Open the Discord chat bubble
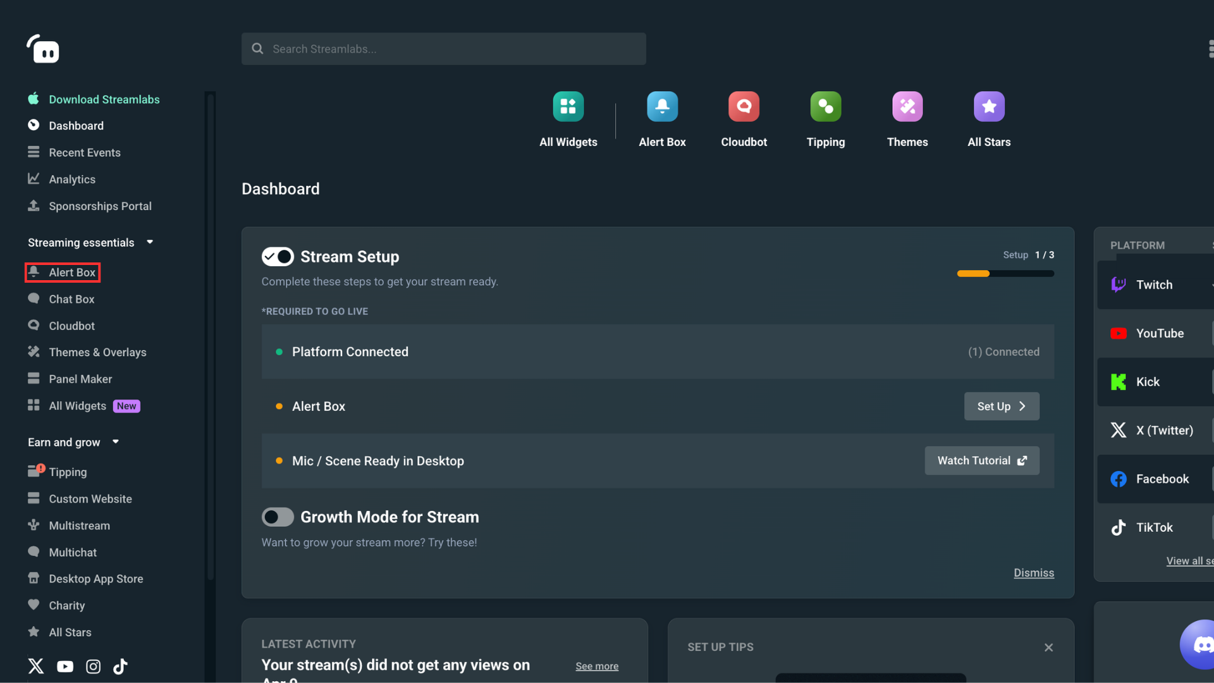 [x=1198, y=644]
